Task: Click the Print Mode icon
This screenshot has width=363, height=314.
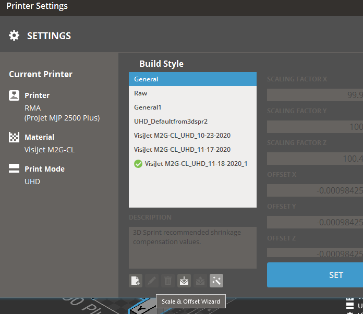Action: (x=14, y=169)
